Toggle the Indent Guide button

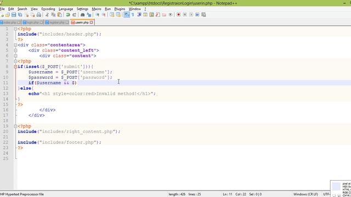click(139, 15)
